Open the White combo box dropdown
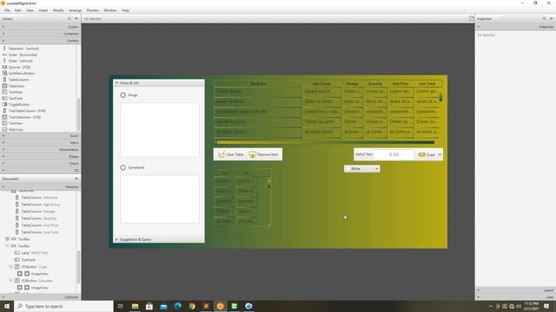The image size is (556, 312). pos(361,169)
